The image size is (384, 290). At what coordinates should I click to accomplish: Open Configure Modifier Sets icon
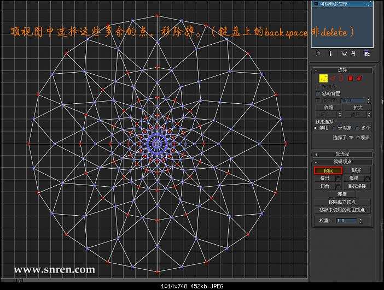point(366,54)
